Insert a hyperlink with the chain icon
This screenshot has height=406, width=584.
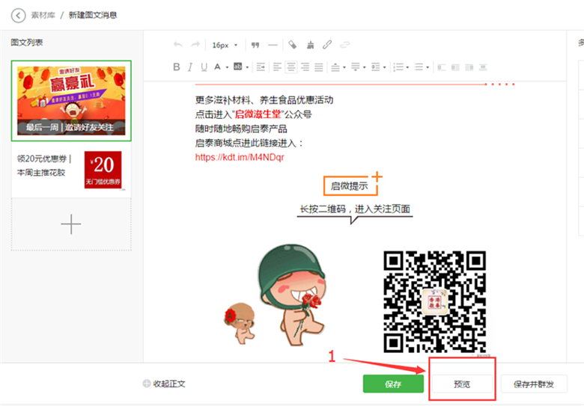click(327, 45)
